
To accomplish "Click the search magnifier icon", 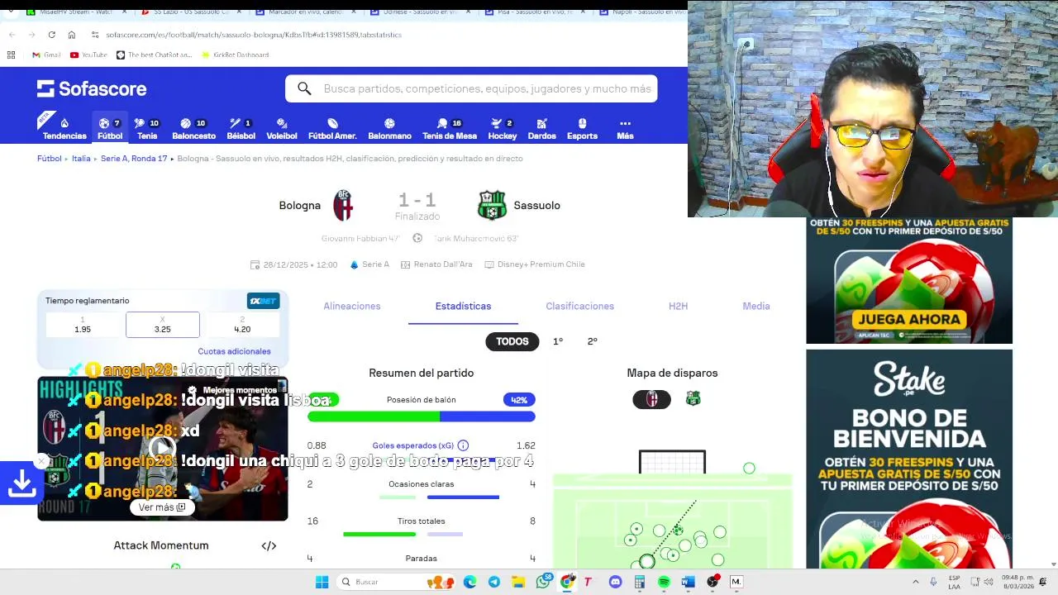I will pyautogui.click(x=304, y=88).
